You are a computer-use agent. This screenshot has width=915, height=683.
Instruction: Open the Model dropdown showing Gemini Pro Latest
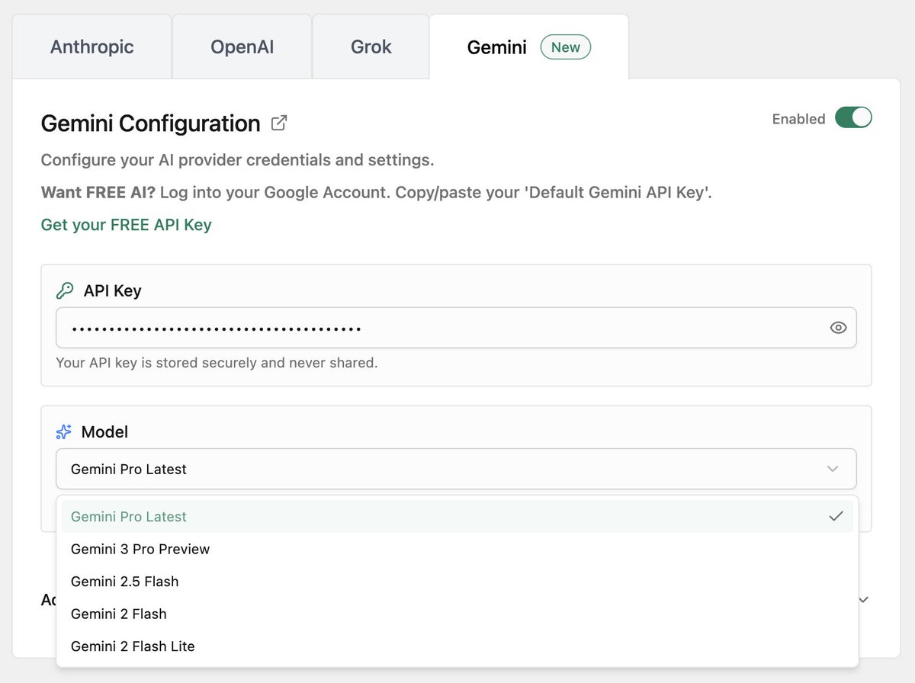click(456, 470)
